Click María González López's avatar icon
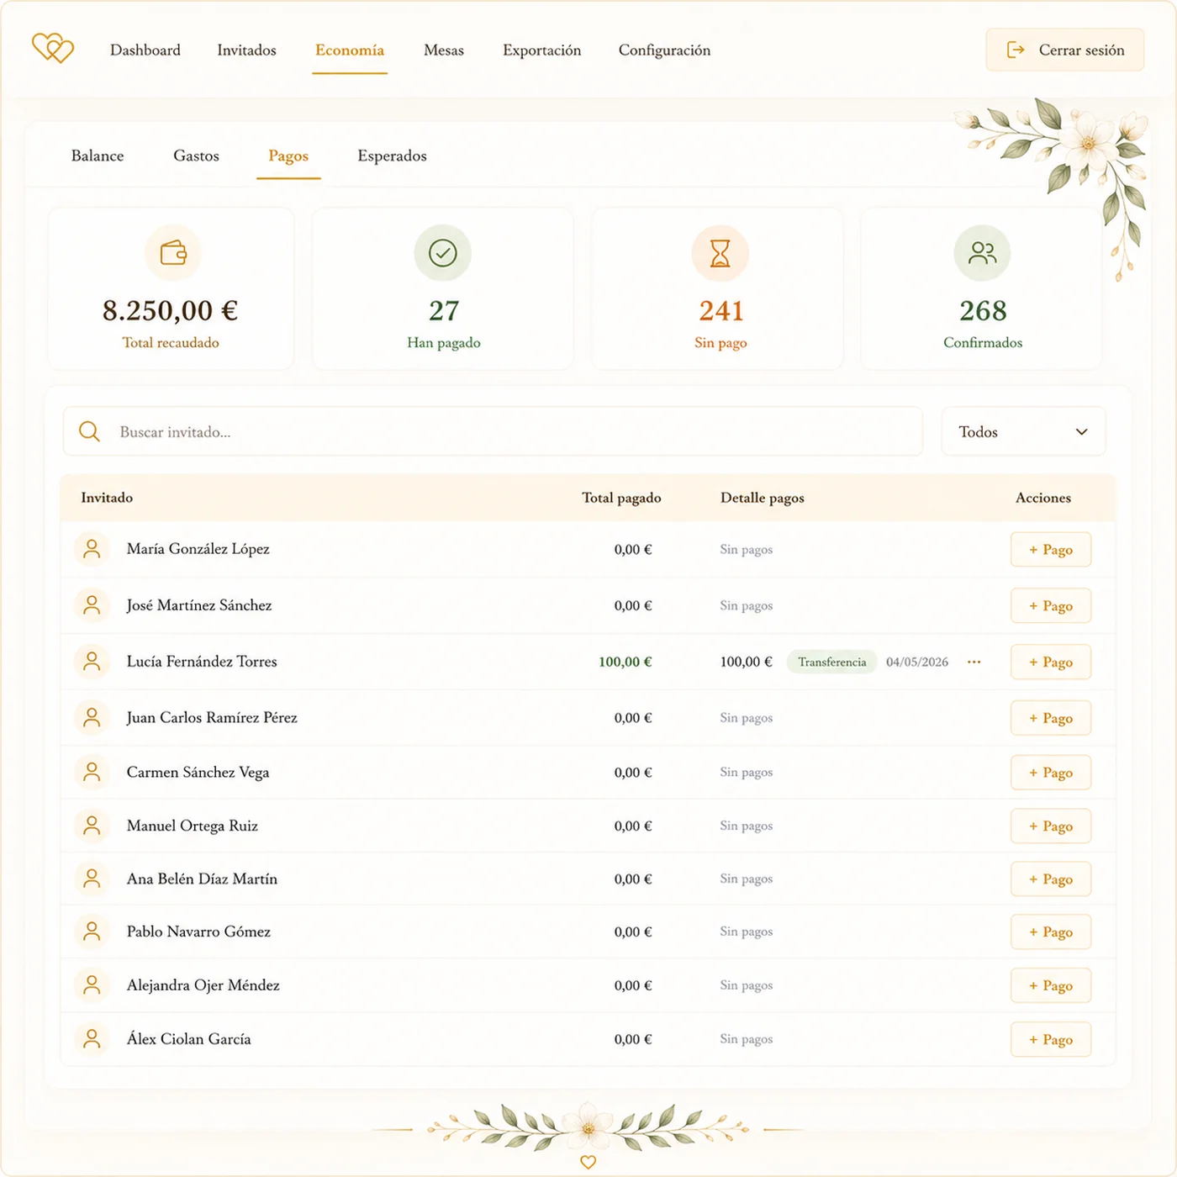This screenshot has height=1177, width=1177. 92,549
